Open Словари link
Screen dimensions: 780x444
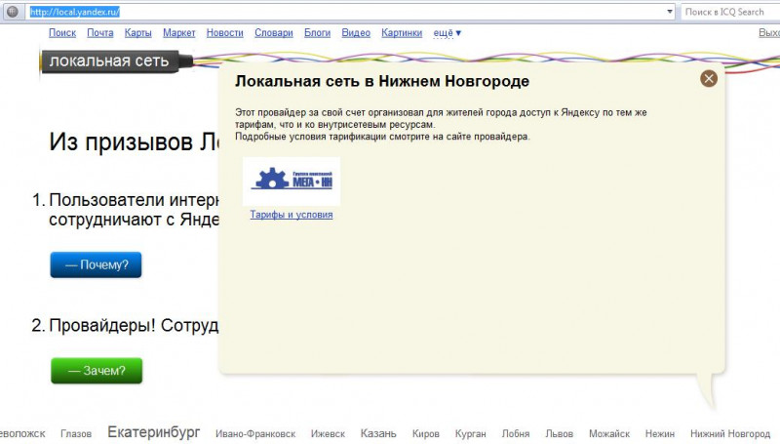click(x=274, y=33)
